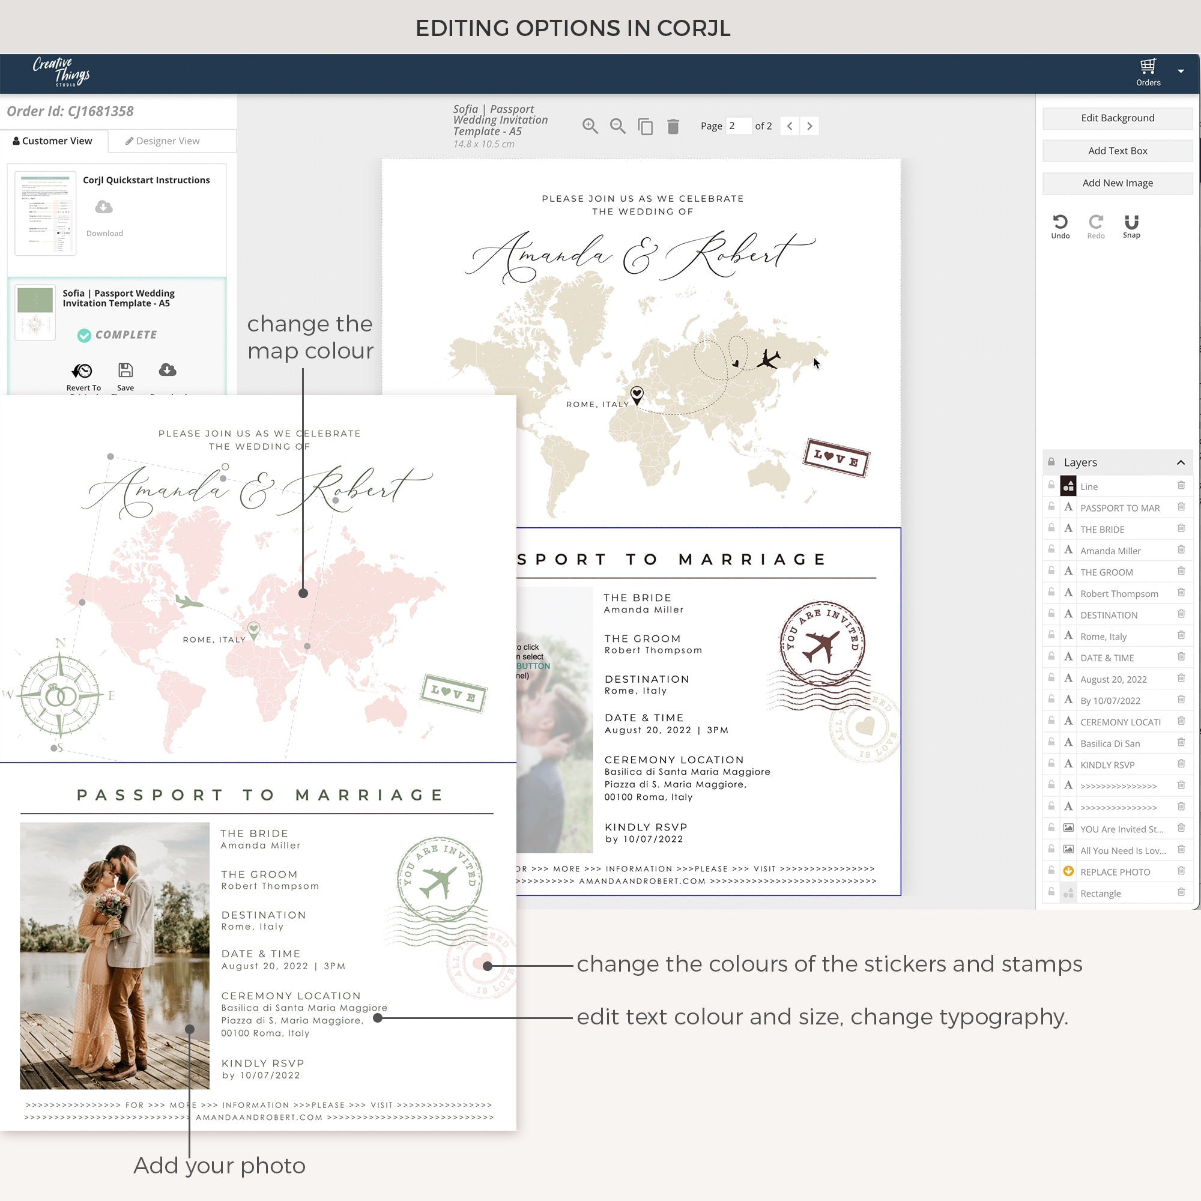
Task: Toggle the lock on the REPLACE PHOTO layer
Action: coord(1051,871)
